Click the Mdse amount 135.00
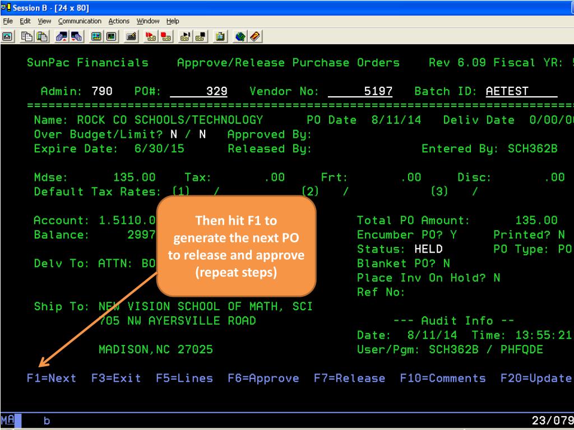This screenshot has height=430, width=574. click(x=135, y=177)
